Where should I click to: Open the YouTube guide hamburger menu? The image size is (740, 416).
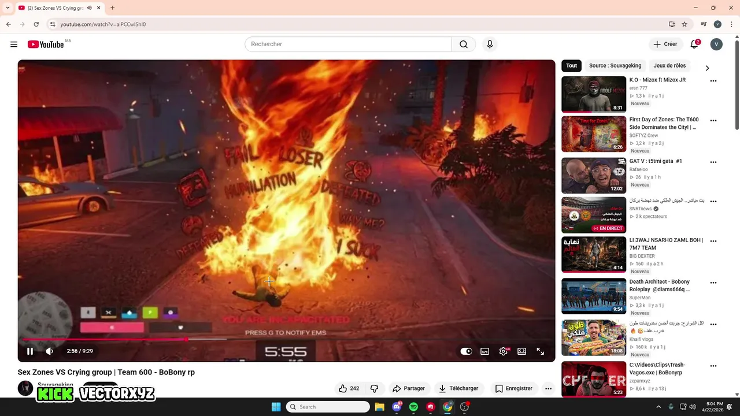14,44
